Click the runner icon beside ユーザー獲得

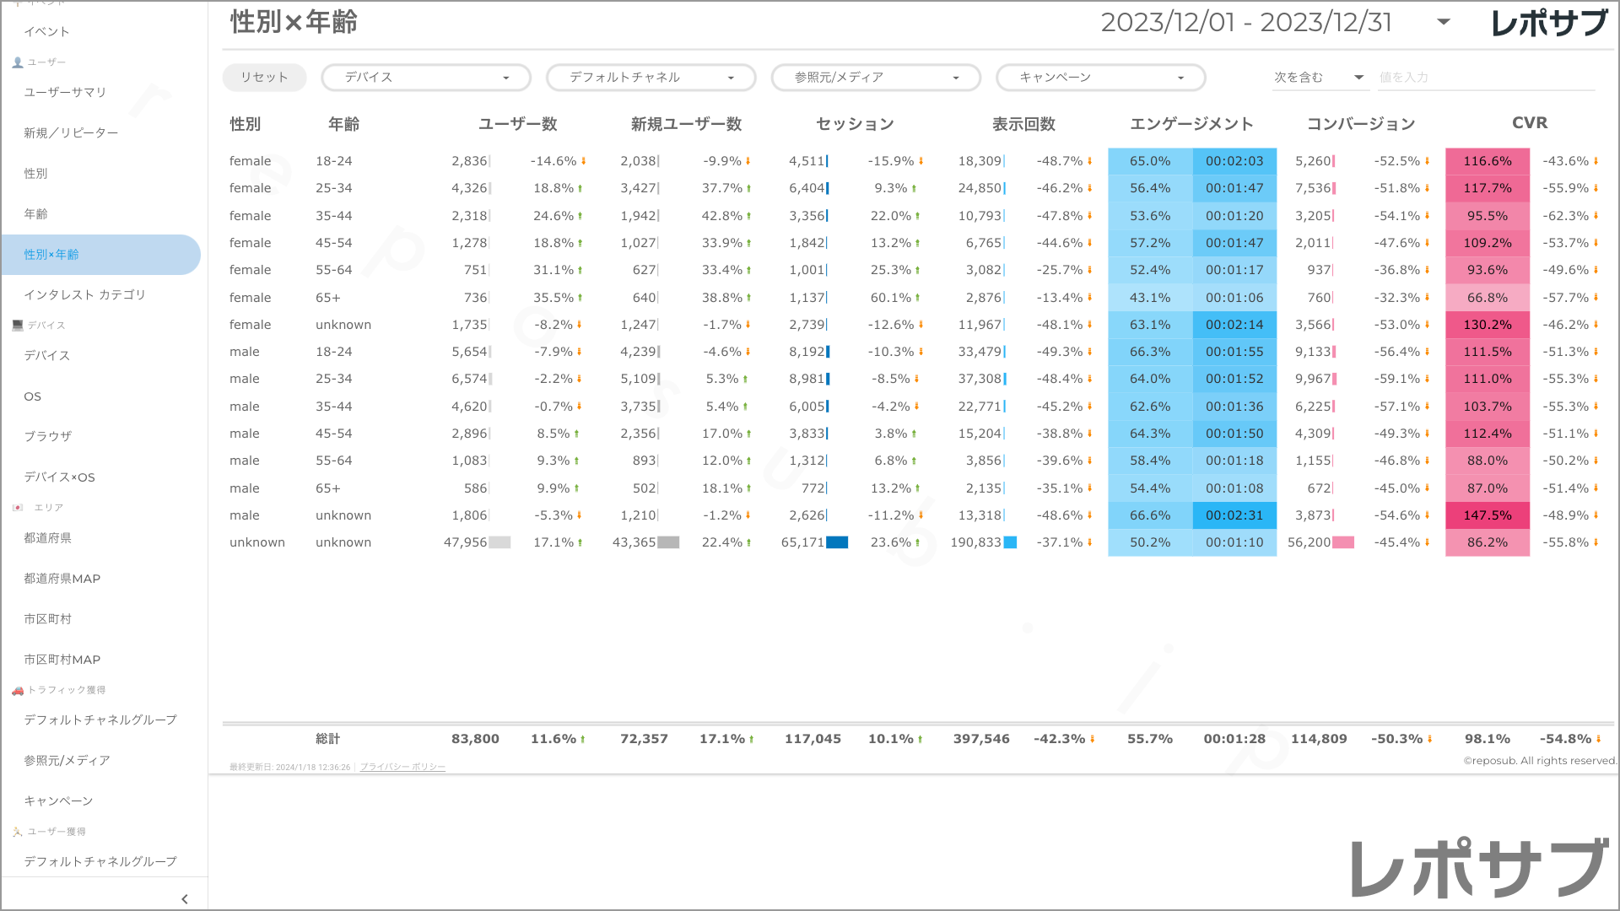[x=18, y=832]
